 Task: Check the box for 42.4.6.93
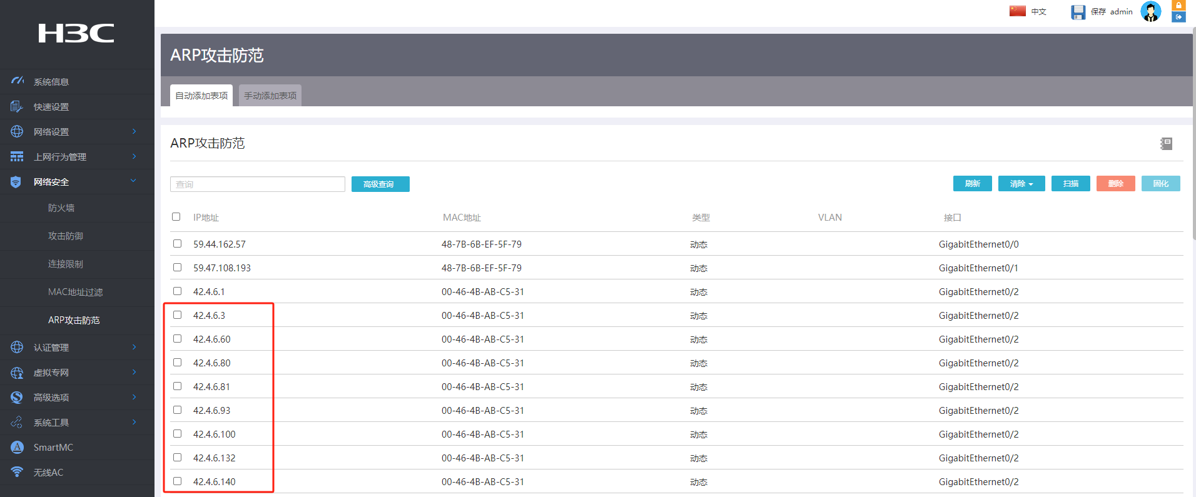(x=178, y=410)
